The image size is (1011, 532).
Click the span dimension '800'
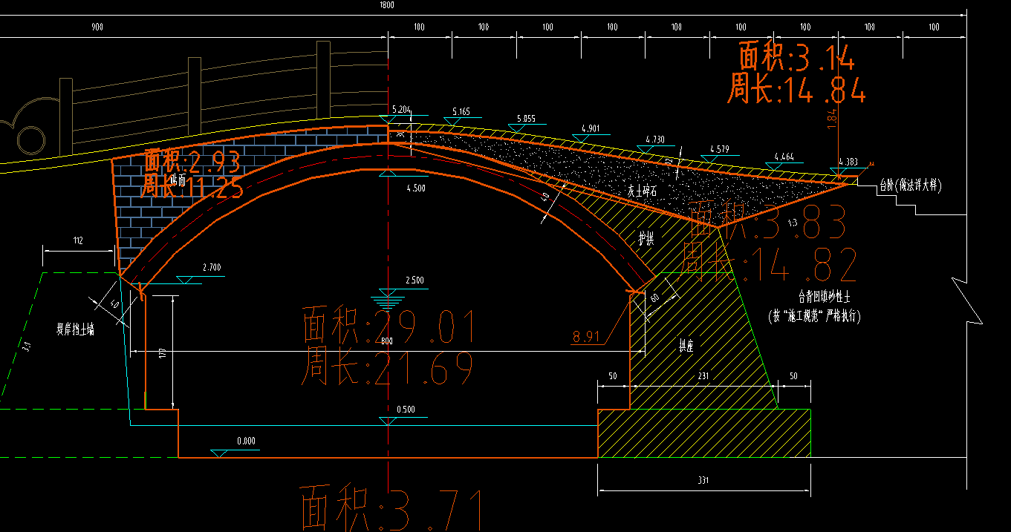(x=386, y=341)
